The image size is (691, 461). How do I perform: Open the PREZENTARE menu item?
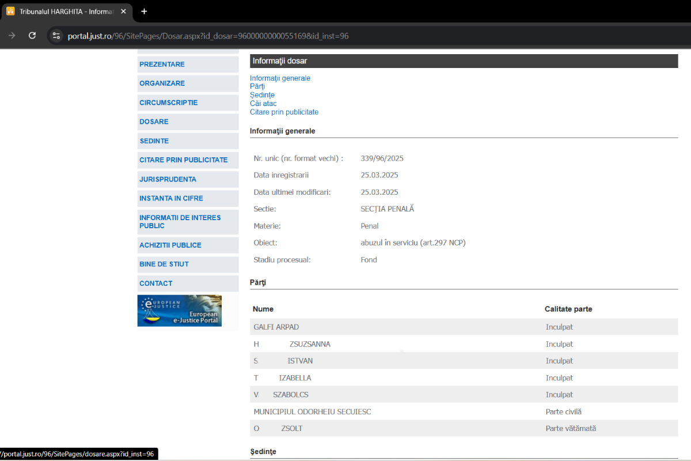[162, 65]
